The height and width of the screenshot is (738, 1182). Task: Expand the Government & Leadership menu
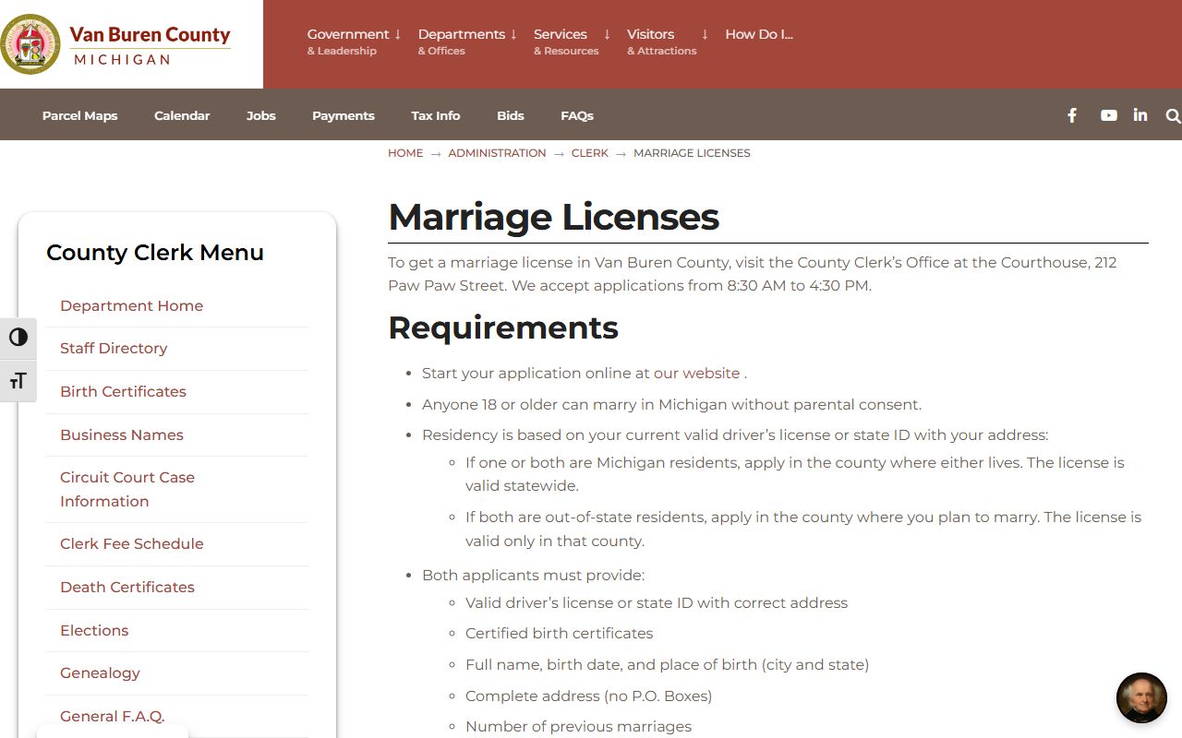pos(354,42)
